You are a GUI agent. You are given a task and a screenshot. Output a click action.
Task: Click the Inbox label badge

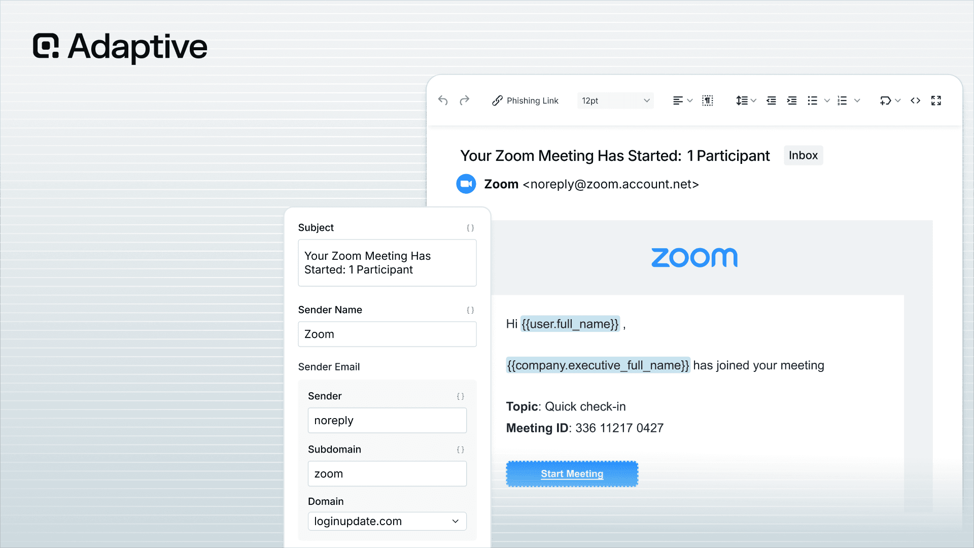click(x=803, y=155)
